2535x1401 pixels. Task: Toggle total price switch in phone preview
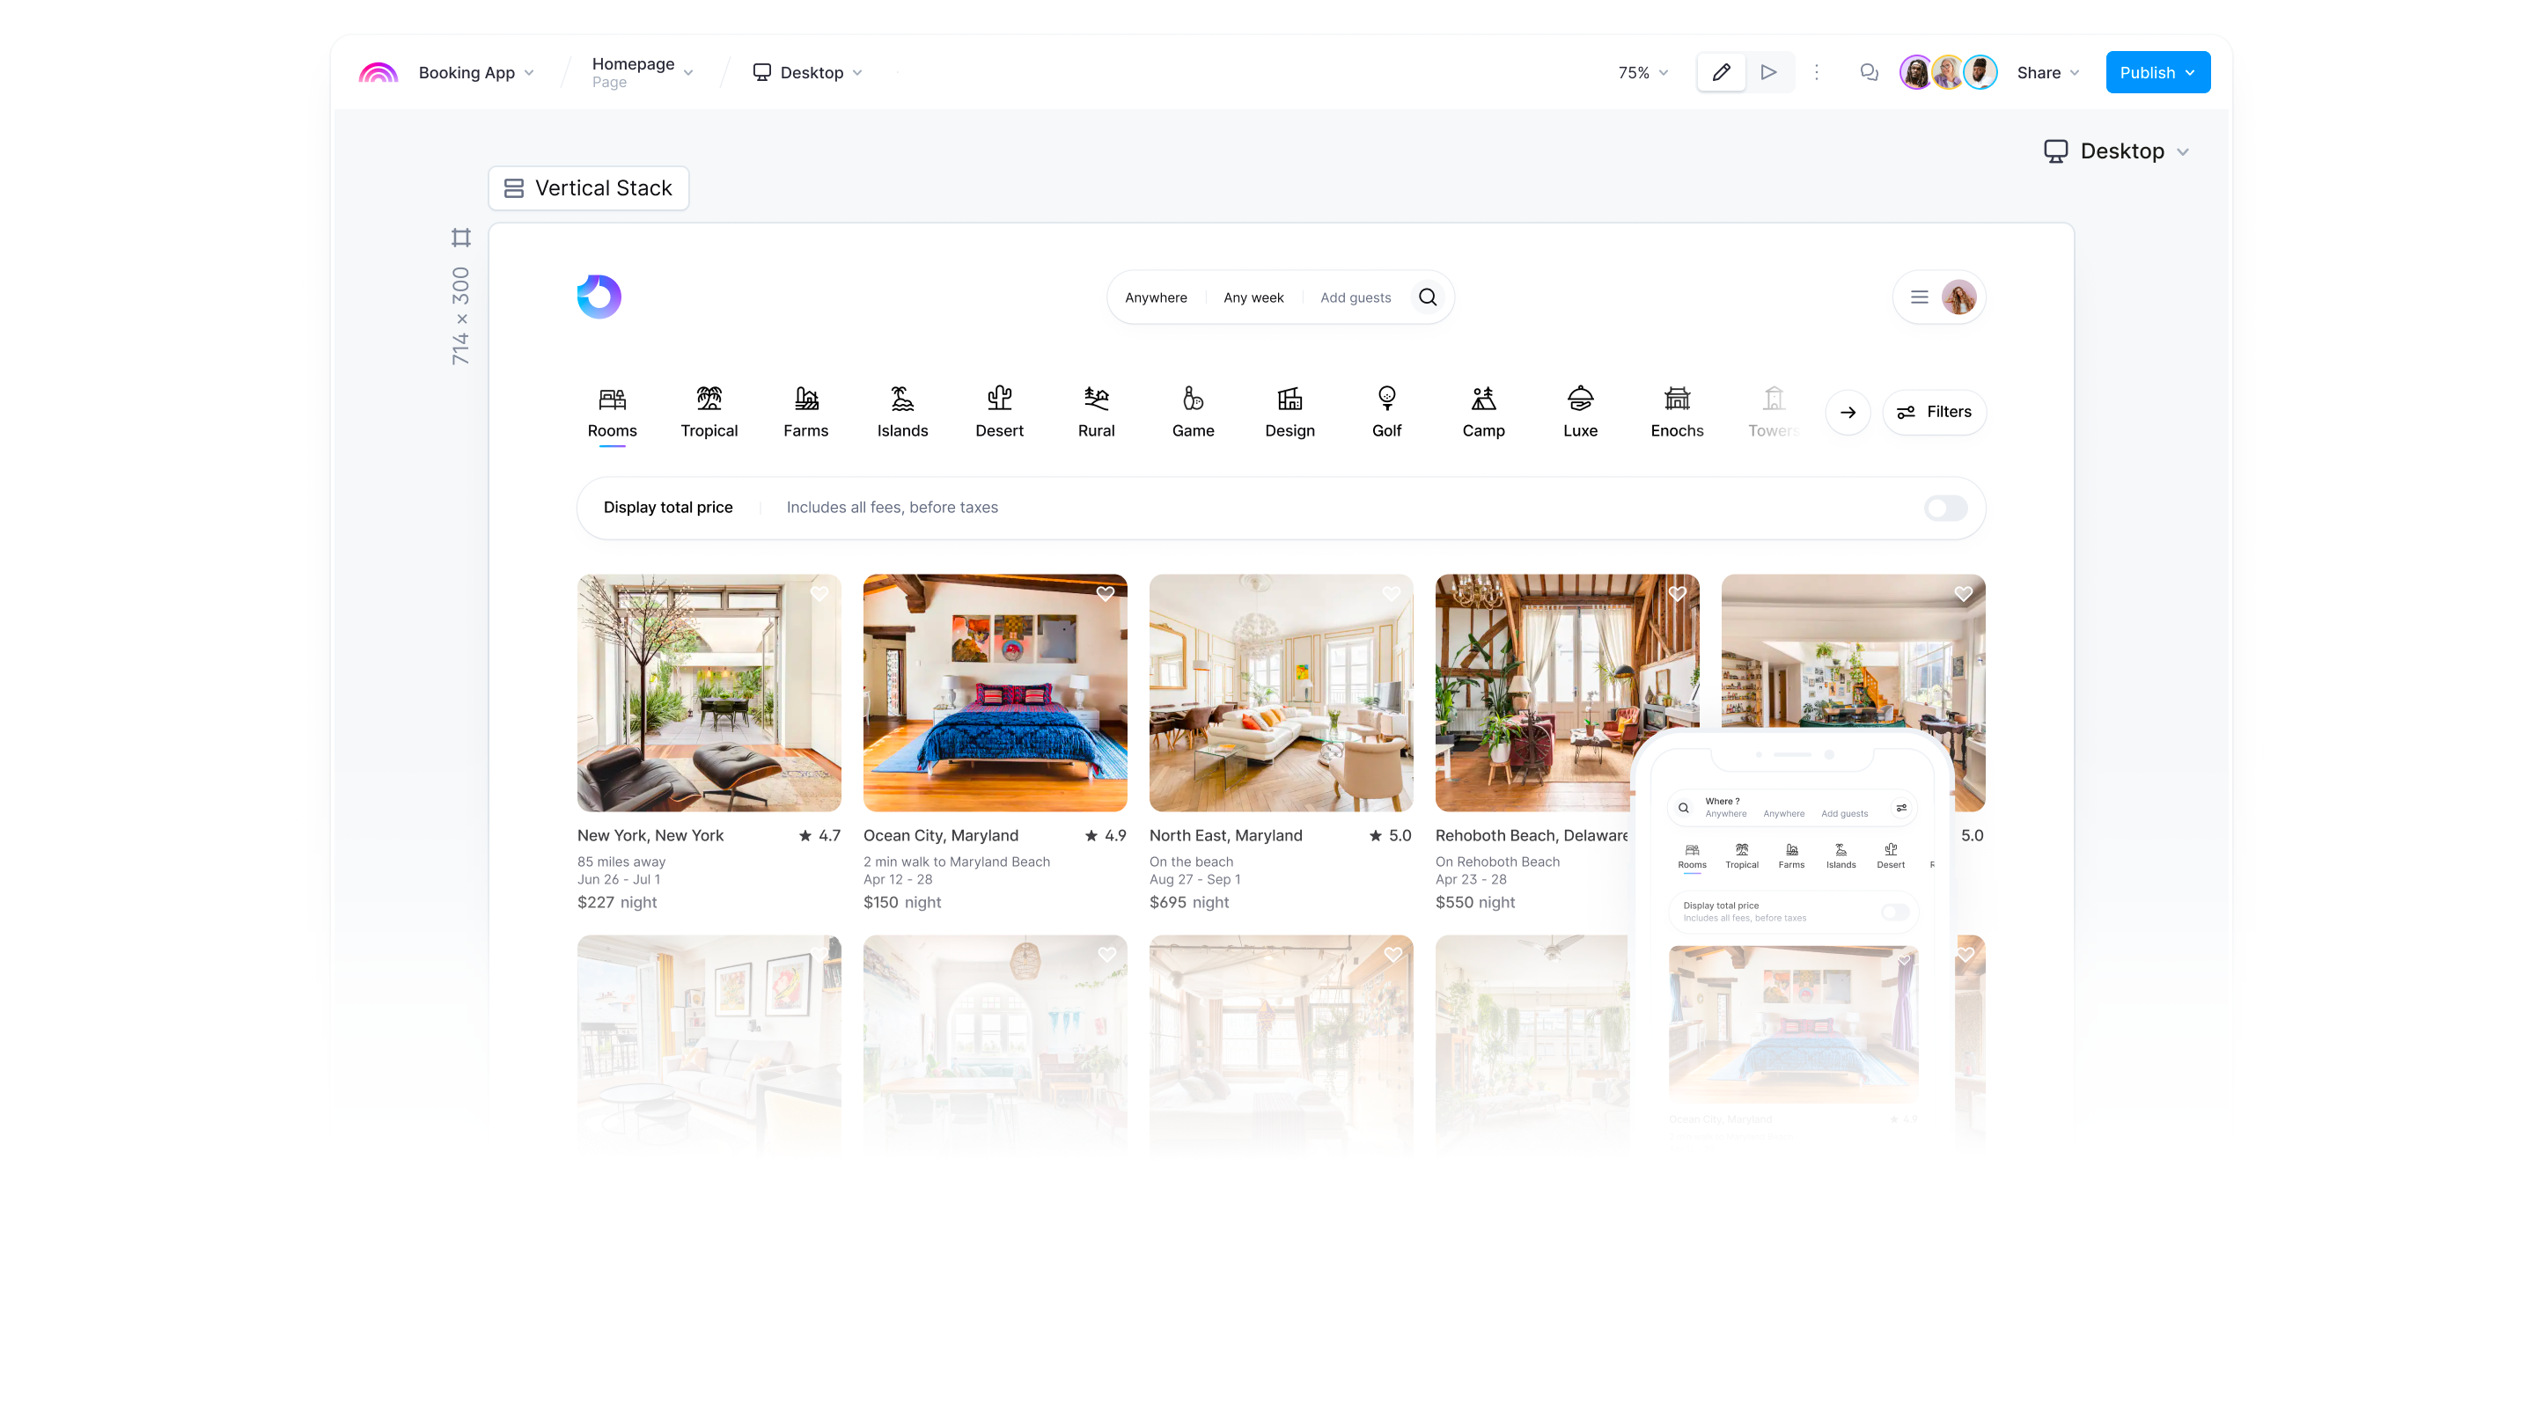1894,912
